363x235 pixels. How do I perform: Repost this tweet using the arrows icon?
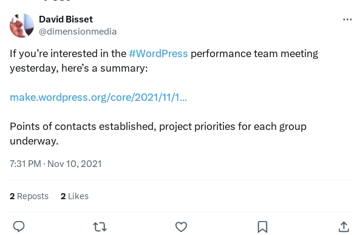(100, 226)
